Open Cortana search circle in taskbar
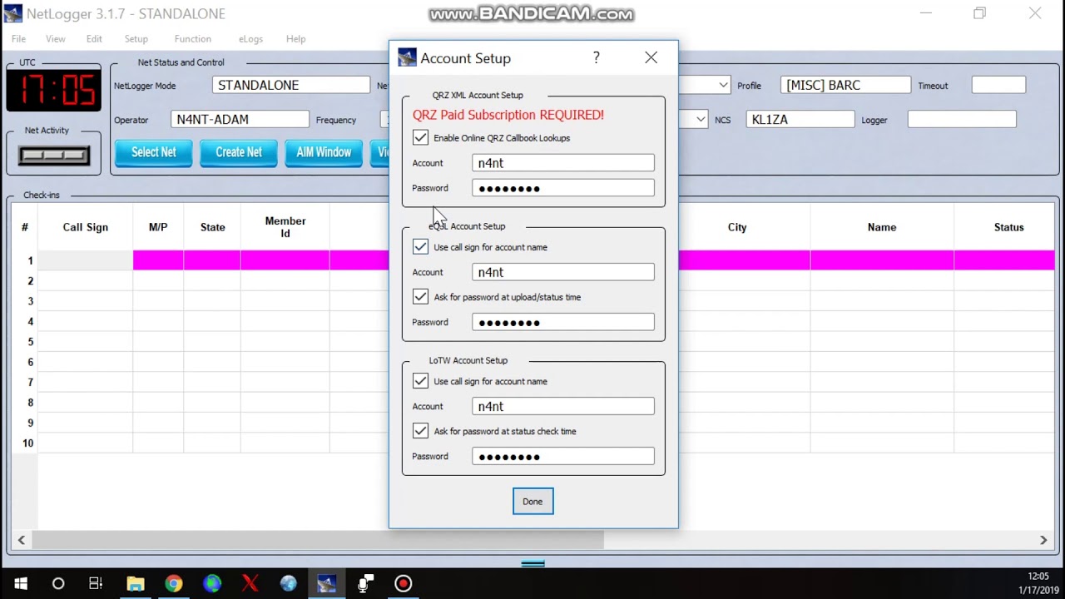The height and width of the screenshot is (599, 1065). pos(58,584)
